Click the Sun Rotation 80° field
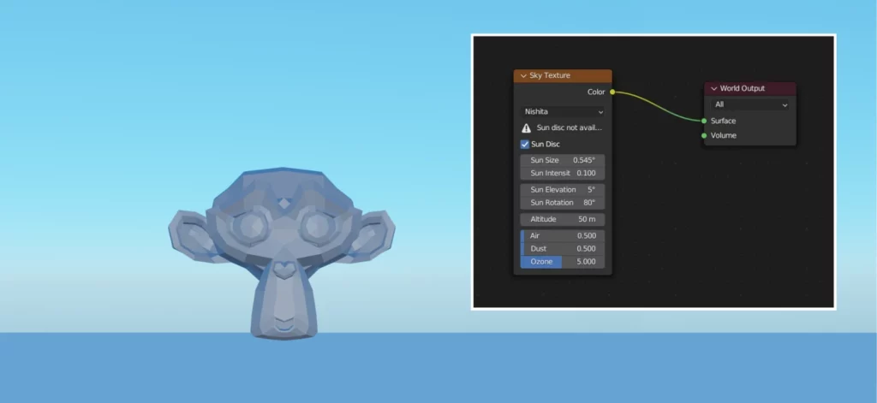The width and height of the screenshot is (877, 403). [563, 203]
